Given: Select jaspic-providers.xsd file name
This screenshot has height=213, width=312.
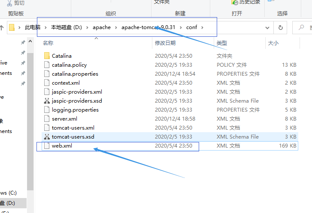Looking at the screenshot, I should coord(77,101).
